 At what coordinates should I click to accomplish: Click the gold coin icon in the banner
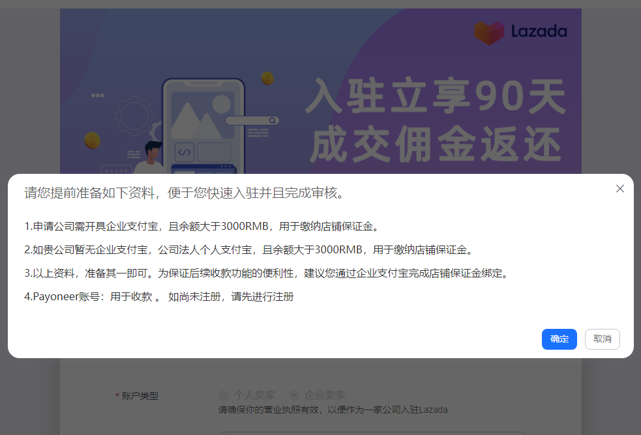click(x=267, y=78)
